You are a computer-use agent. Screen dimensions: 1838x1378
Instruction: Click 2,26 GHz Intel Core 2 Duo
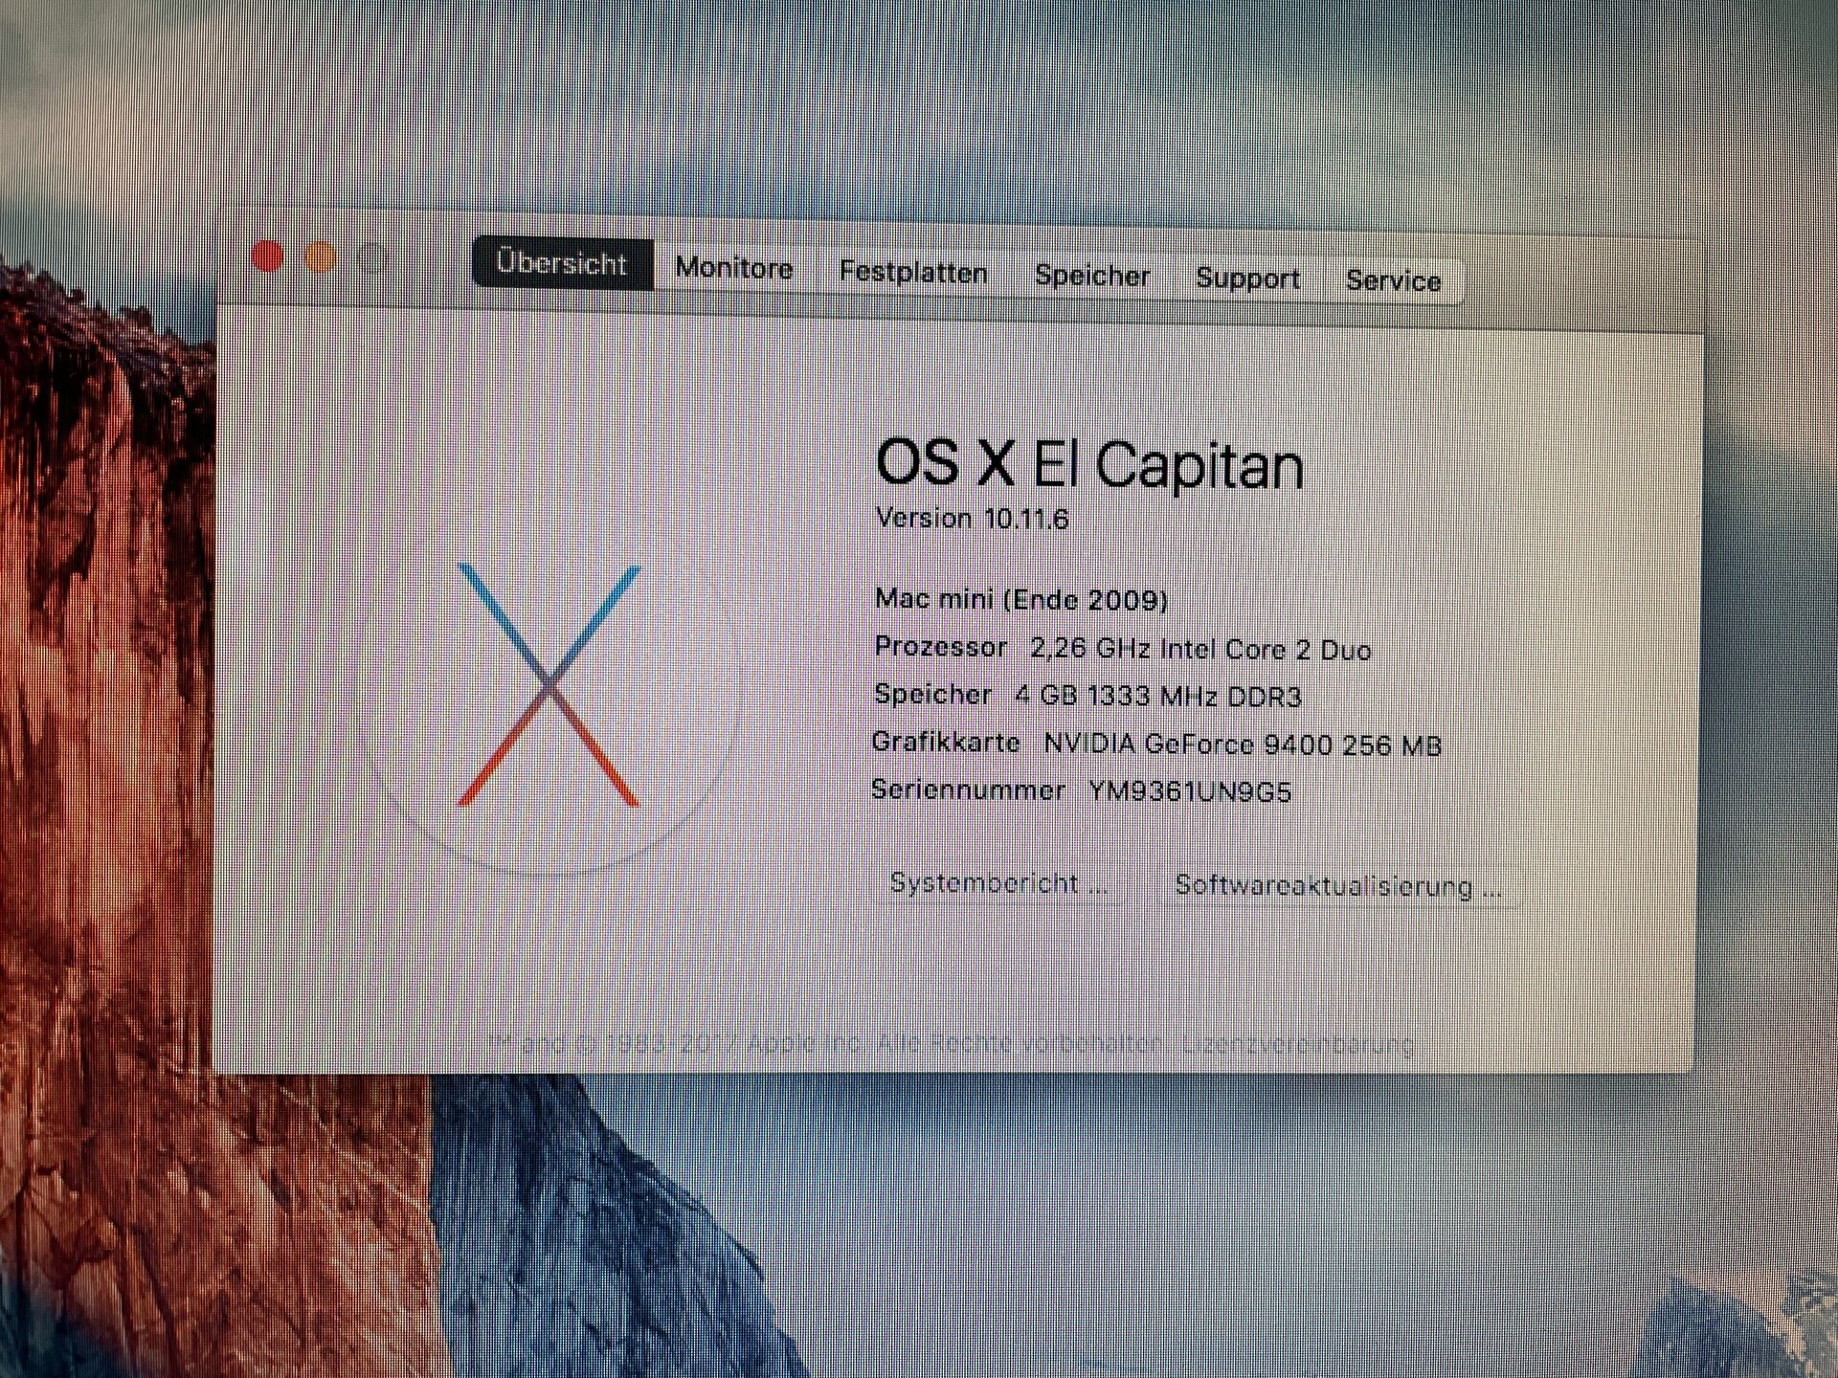(1200, 649)
